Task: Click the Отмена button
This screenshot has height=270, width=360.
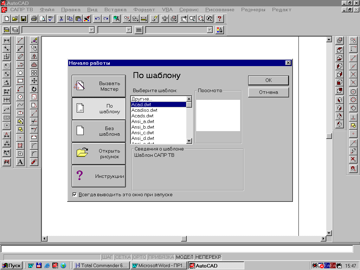Action: (x=268, y=92)
